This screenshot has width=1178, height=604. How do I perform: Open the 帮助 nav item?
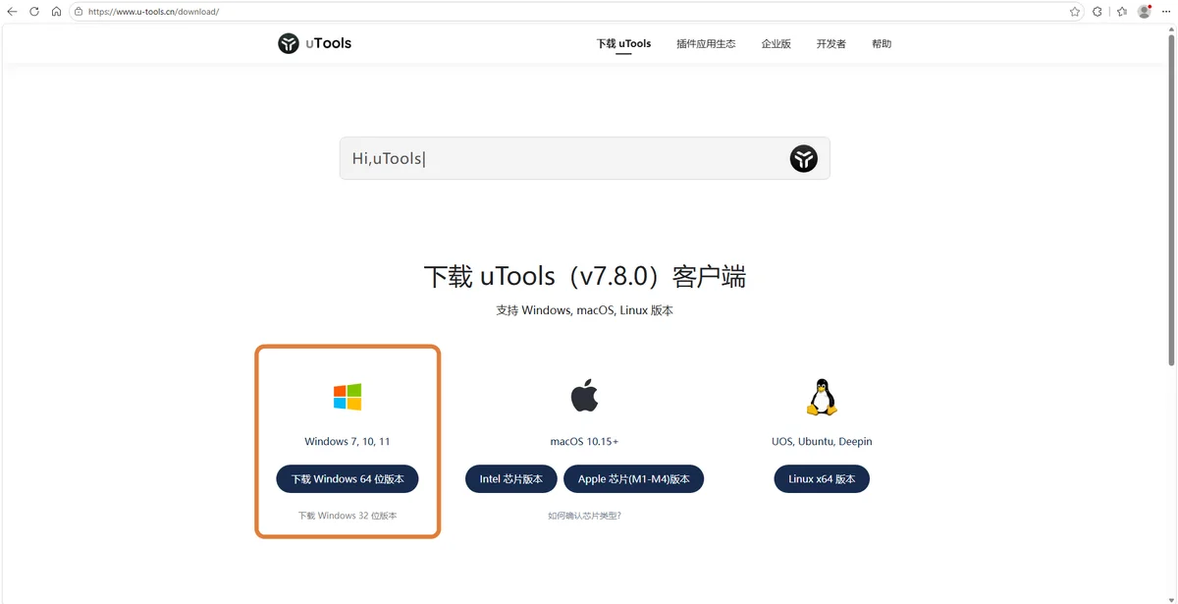pyautogui.click(x=882, y=43)
